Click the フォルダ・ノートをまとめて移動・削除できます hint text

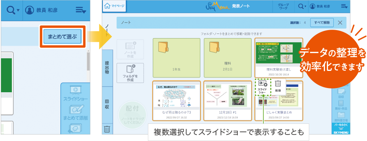(x=232, y=34)
